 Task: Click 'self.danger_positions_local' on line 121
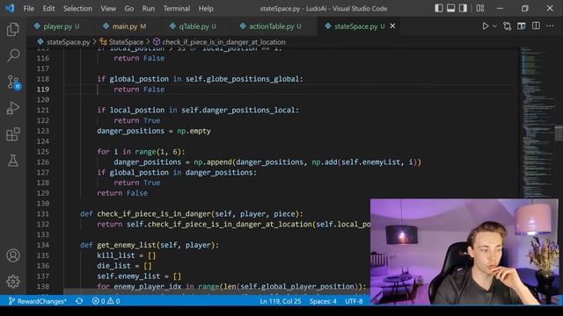click(x=238, y=111)
